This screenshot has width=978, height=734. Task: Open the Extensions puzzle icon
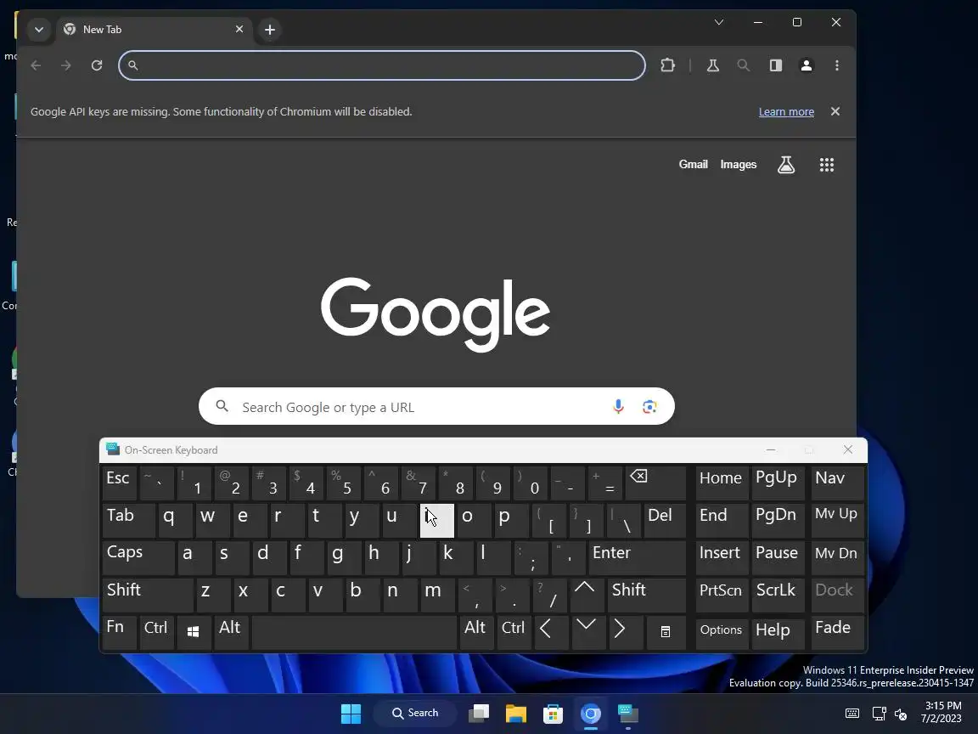point(667,65)
